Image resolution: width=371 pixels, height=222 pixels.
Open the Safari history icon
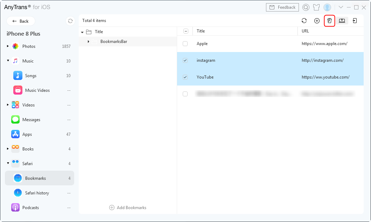pyautogui.click(x=18, y=193)
